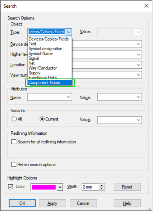153x211 pixels.
Task: Click the Reset button
Action: click(127, 187)
